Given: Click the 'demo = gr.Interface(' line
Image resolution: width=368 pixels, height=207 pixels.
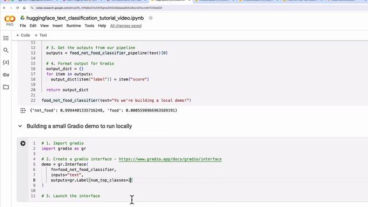Looking at the screenshot, I should point(65,164).
